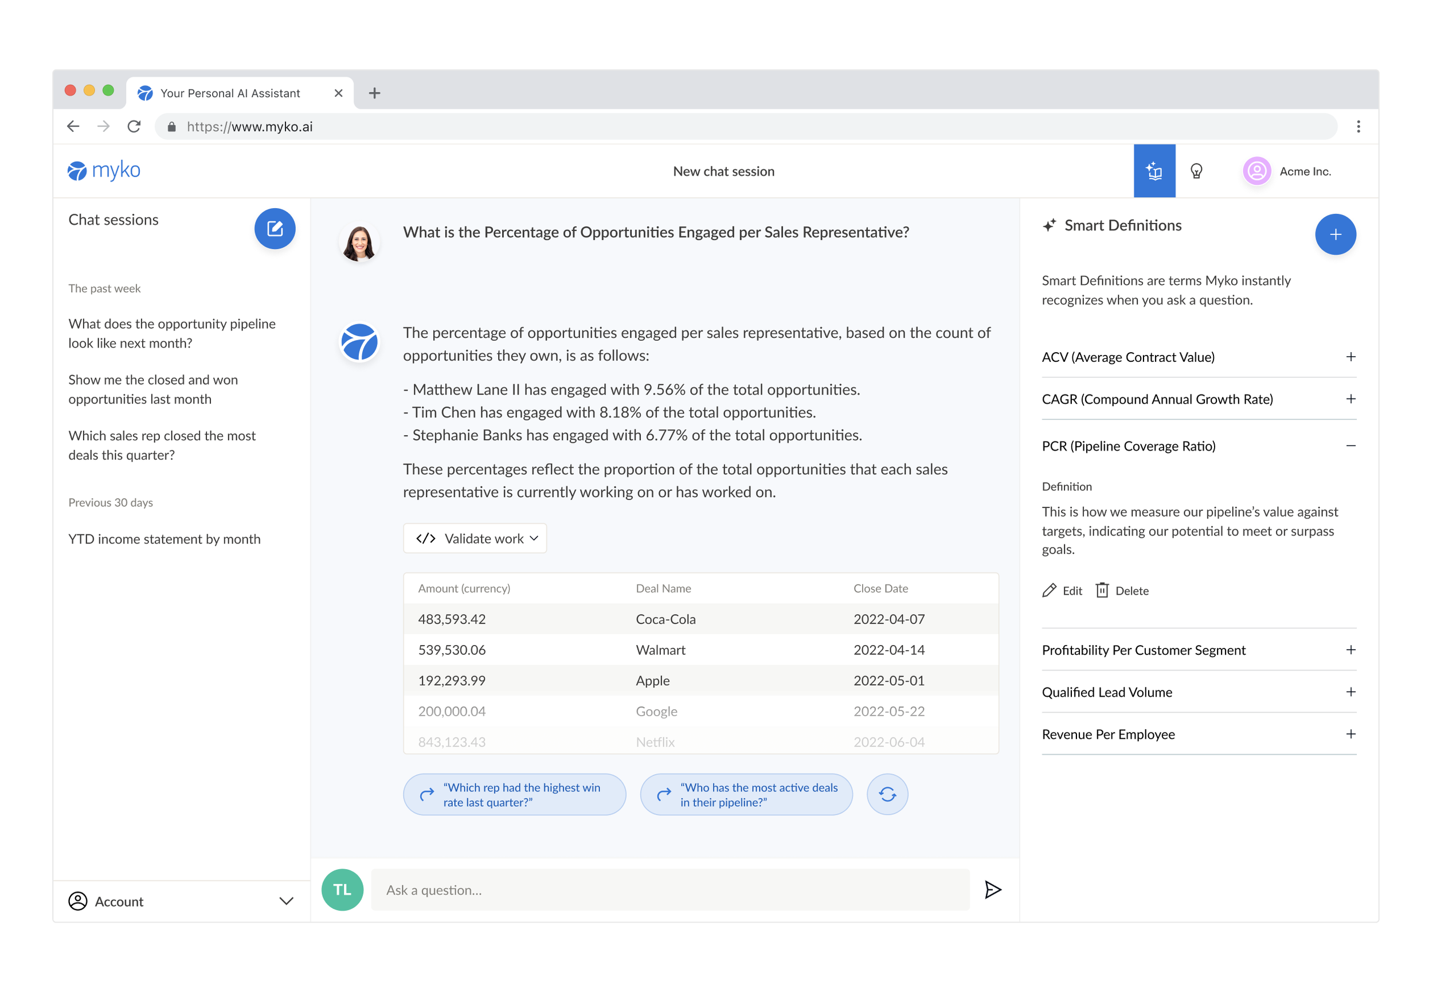Click the 'Amount (currency)' column header
1433x992 pixels.
tap(464, 589)
